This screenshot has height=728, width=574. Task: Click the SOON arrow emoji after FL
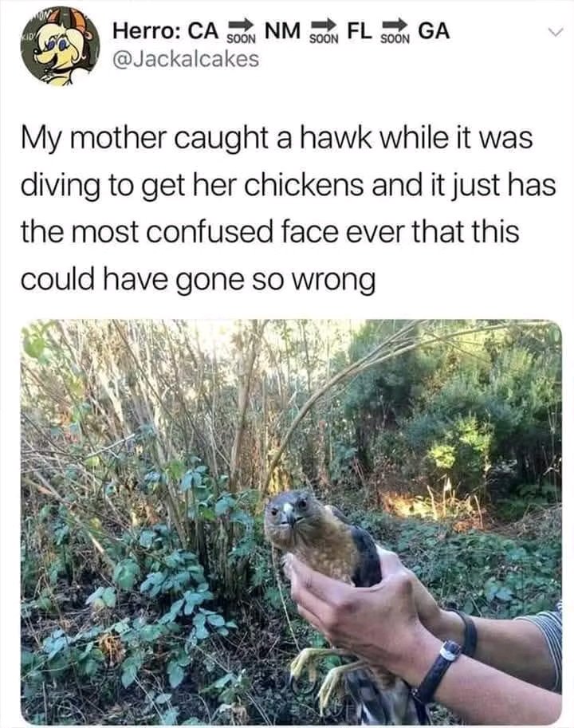tap(395, 32)
